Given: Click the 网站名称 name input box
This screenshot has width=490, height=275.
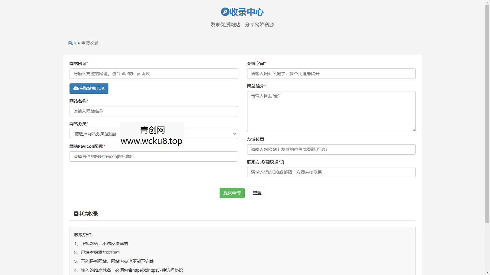Looking at the screenshot, I should tap(153, 111).
